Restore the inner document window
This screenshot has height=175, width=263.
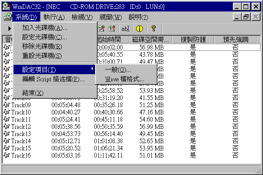tap(246, 17)
